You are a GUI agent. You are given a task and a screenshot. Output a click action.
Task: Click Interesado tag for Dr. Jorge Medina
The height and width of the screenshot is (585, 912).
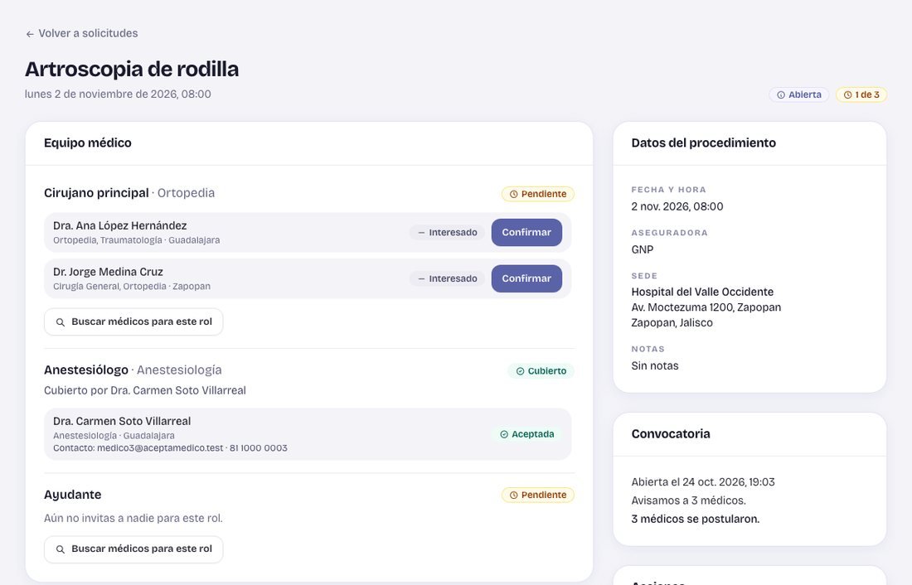447,278
